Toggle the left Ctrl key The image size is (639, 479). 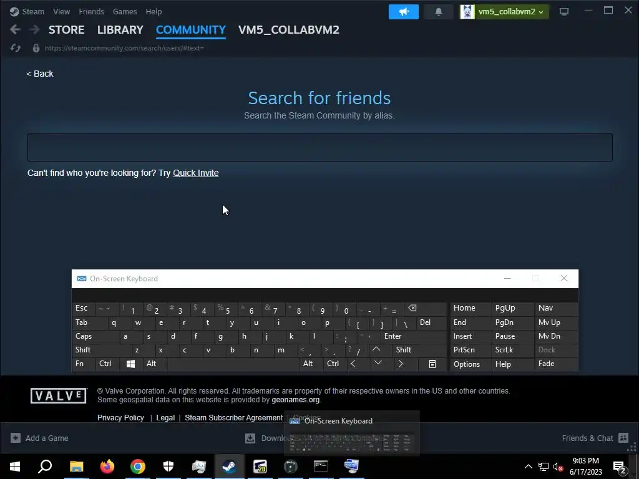(x=107, y=364)
